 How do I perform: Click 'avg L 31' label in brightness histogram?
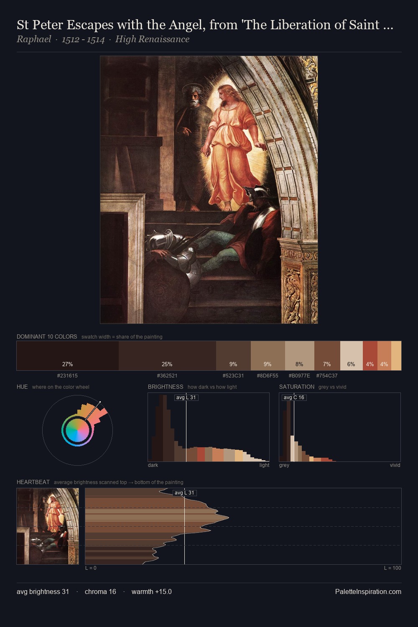click(186, 398)
